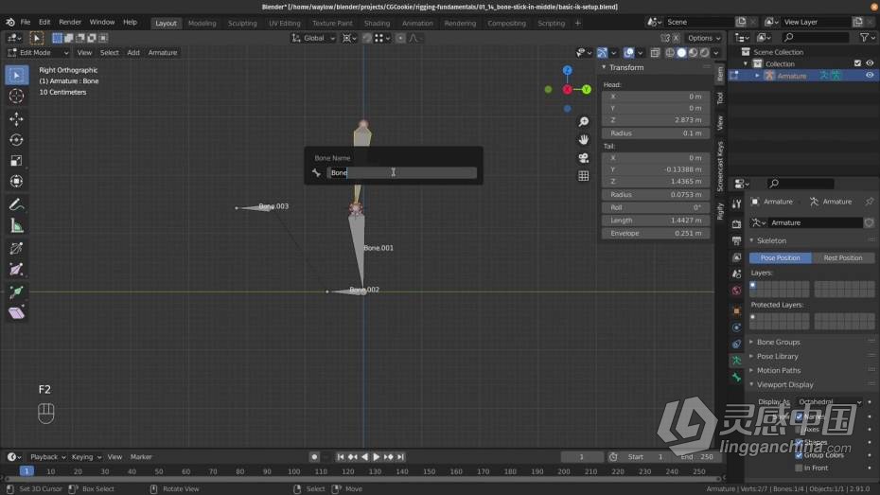This screenshot has width=880, height=495.
Task: Click the Length value field
Action: tap(656, 221)
